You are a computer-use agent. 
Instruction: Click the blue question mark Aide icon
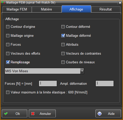tap(100, 114)
